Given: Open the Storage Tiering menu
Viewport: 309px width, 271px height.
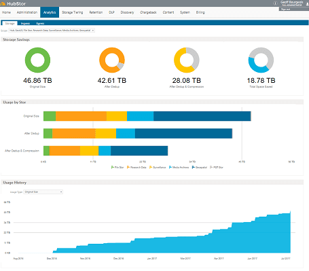Looking at the screenshot, I should 73,12.
